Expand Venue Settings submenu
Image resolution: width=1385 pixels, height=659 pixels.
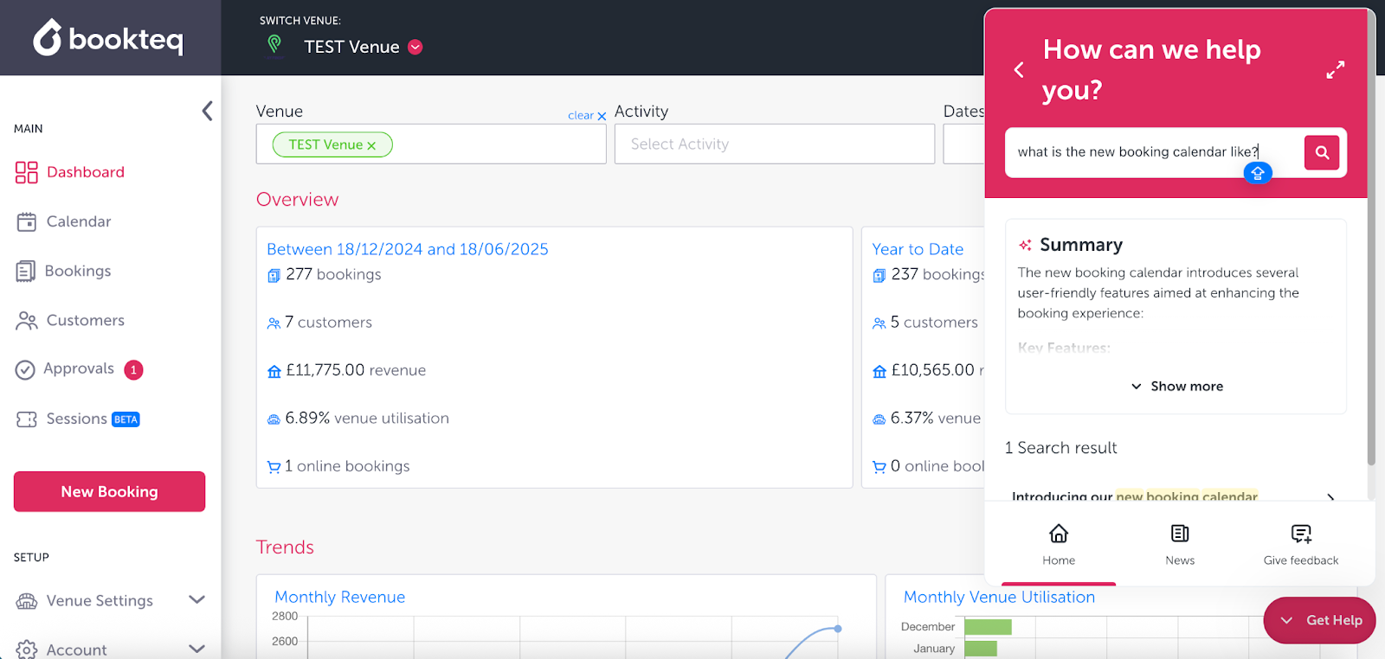tap(196, 600)
